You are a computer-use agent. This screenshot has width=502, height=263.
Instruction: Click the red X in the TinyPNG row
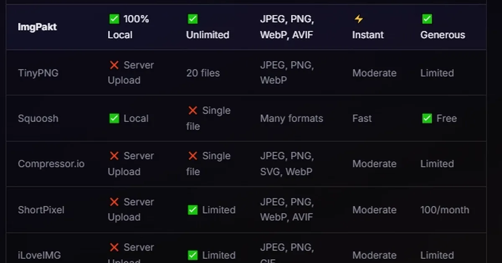click(x=114, y=65)
